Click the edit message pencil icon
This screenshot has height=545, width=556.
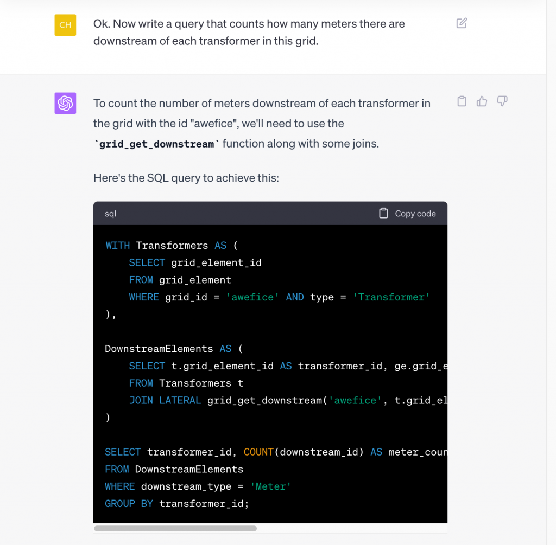pos(462,23)
